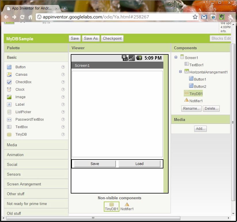Collapse the HorizontalArrangement1 tree node
Image resolution: width=237 pixels, height=222 pixels.
[x=181, y=72]
